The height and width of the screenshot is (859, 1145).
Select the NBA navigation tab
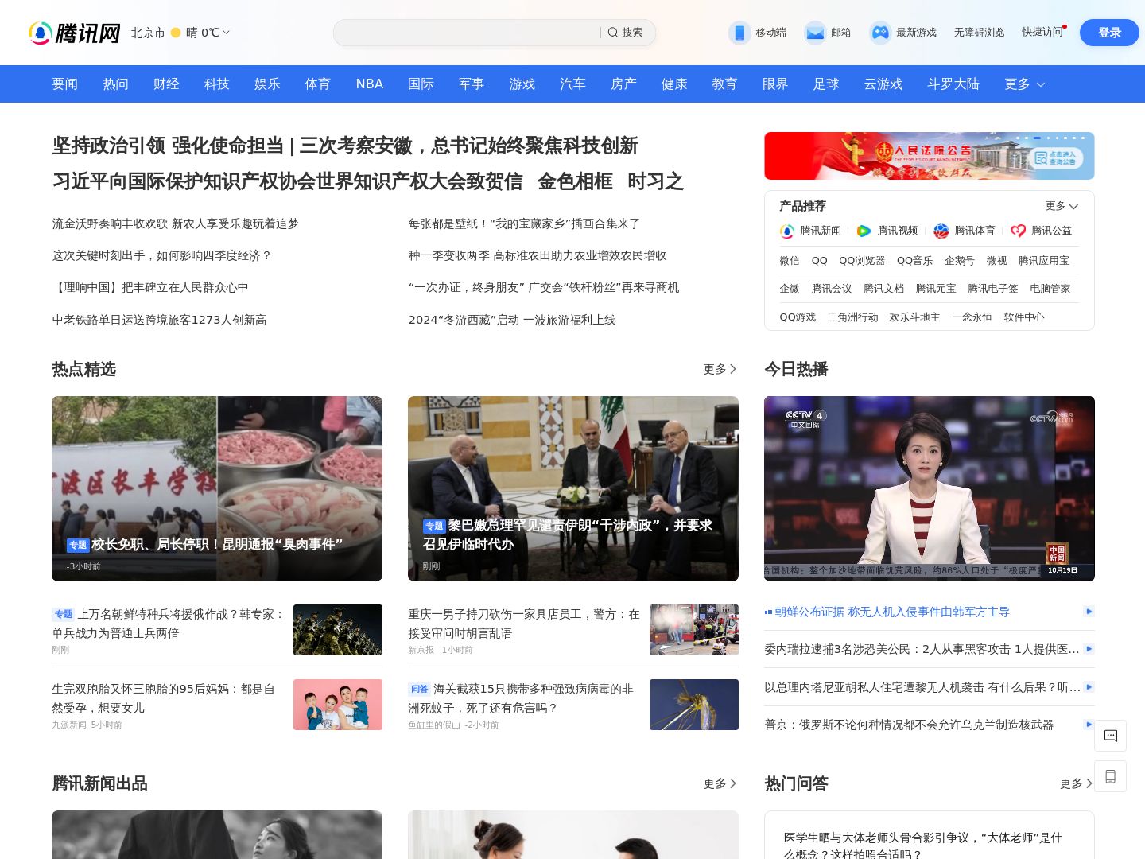pyautogui.click(x=370, y=84)
